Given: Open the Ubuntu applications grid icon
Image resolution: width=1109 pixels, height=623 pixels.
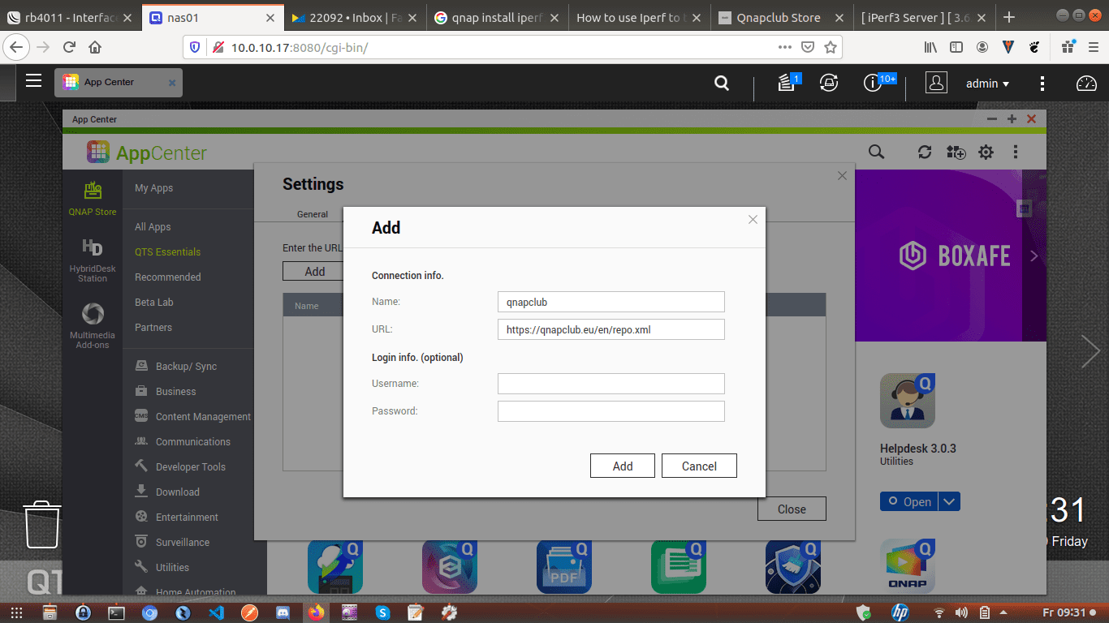Looking at the screenshot, I should coord(16,612).
